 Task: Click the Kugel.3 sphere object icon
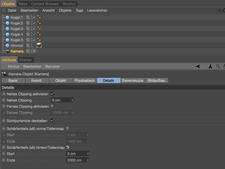8,29
